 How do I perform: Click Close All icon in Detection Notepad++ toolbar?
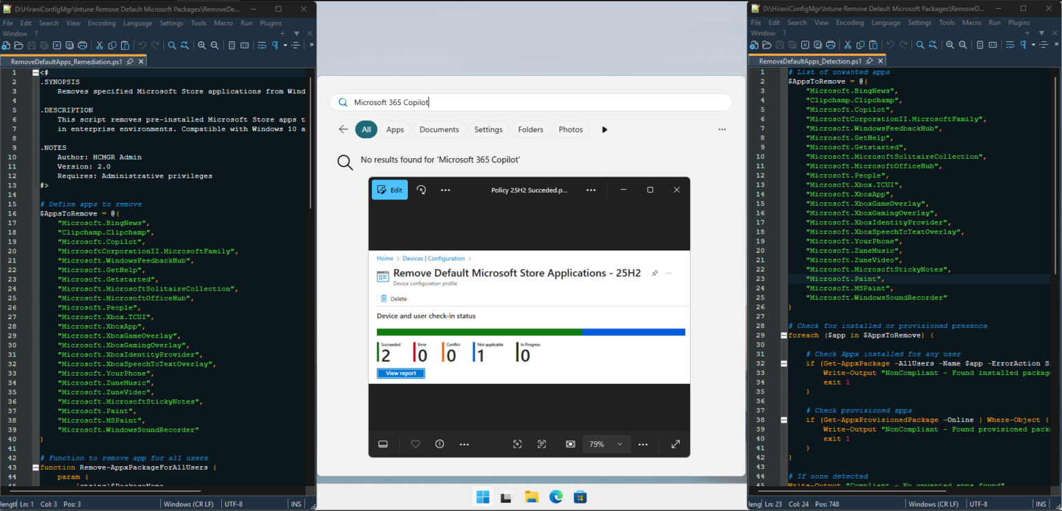tap(818, 45)
